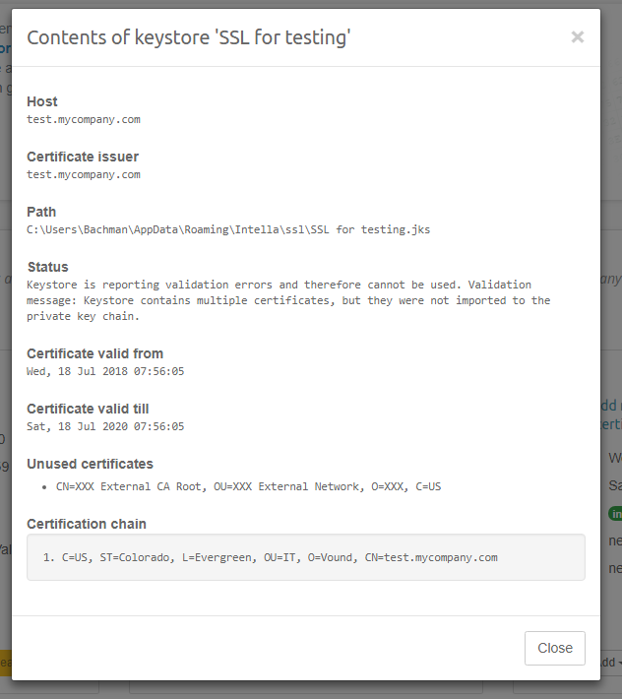Click the green status badge in background
This screenshot has width=622, height=699.
pyautogui.click(x=613, y=513)
